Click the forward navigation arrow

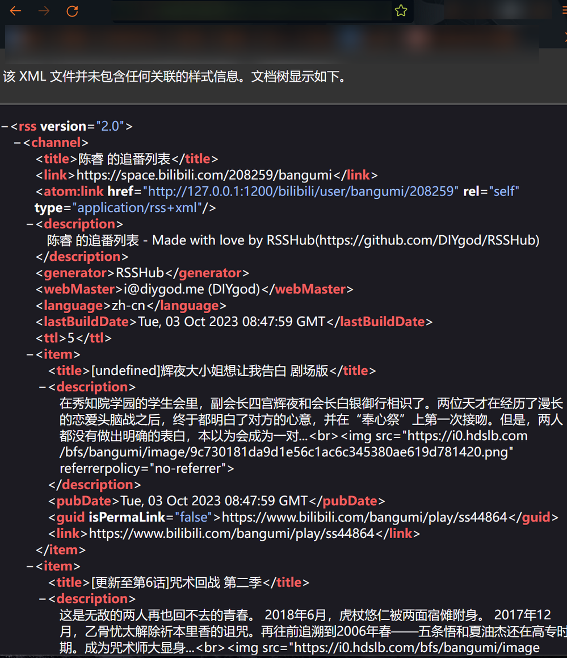[44, 11]
